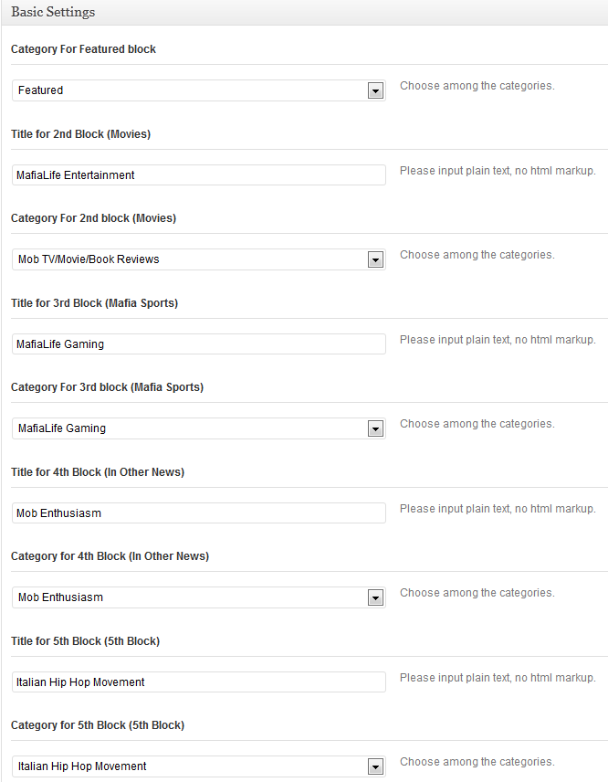Select the Italian Hip Hop Movement title field
Viewport: 608px width, 782px height.
point(198,682)
